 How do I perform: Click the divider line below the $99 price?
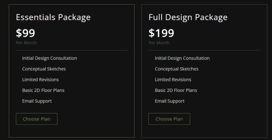click(x=72, y=50)
